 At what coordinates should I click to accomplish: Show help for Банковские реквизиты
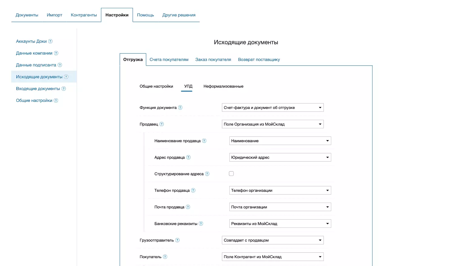pos(201,224)
